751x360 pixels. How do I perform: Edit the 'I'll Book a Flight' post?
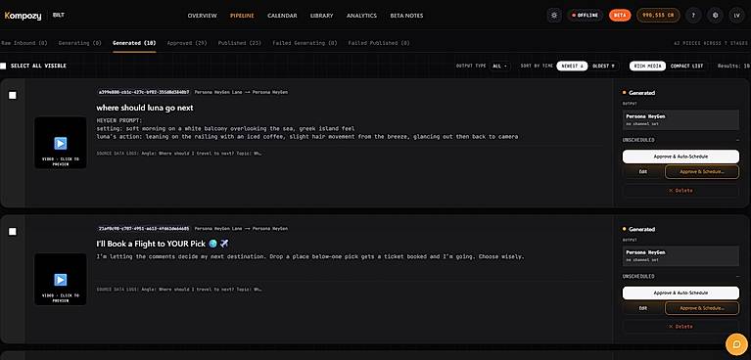[642, 308]
